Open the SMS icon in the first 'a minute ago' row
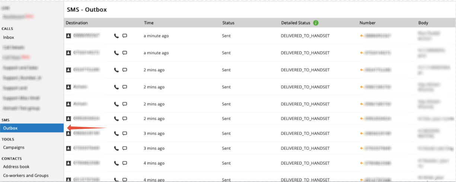Screen dimensions: 456x182 (x=125, y=36)
